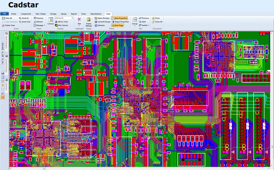Image resolution: width=274 pixels, height=170 pixels.
Task: Toggle Mix Colours display
Action: pos(62,25)
